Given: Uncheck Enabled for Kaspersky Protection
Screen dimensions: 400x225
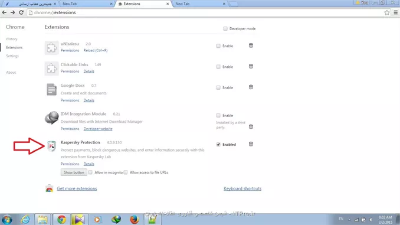Looking at the screenshot, I should (218, 145).
